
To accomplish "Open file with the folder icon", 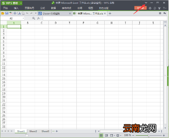I will (x=3, y=13).
